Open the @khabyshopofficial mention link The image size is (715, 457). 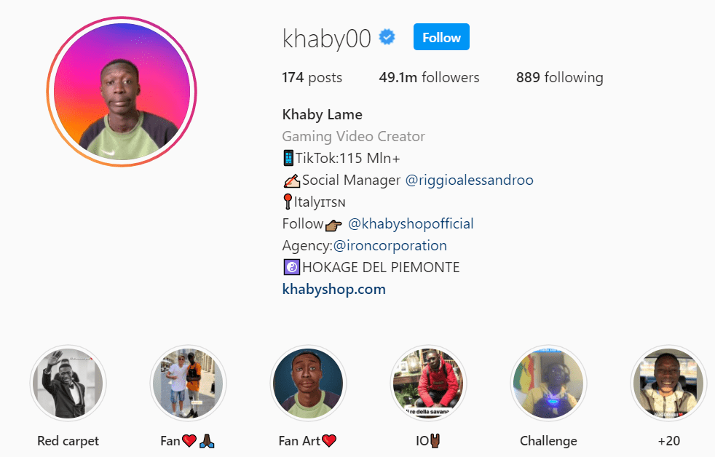411,223
